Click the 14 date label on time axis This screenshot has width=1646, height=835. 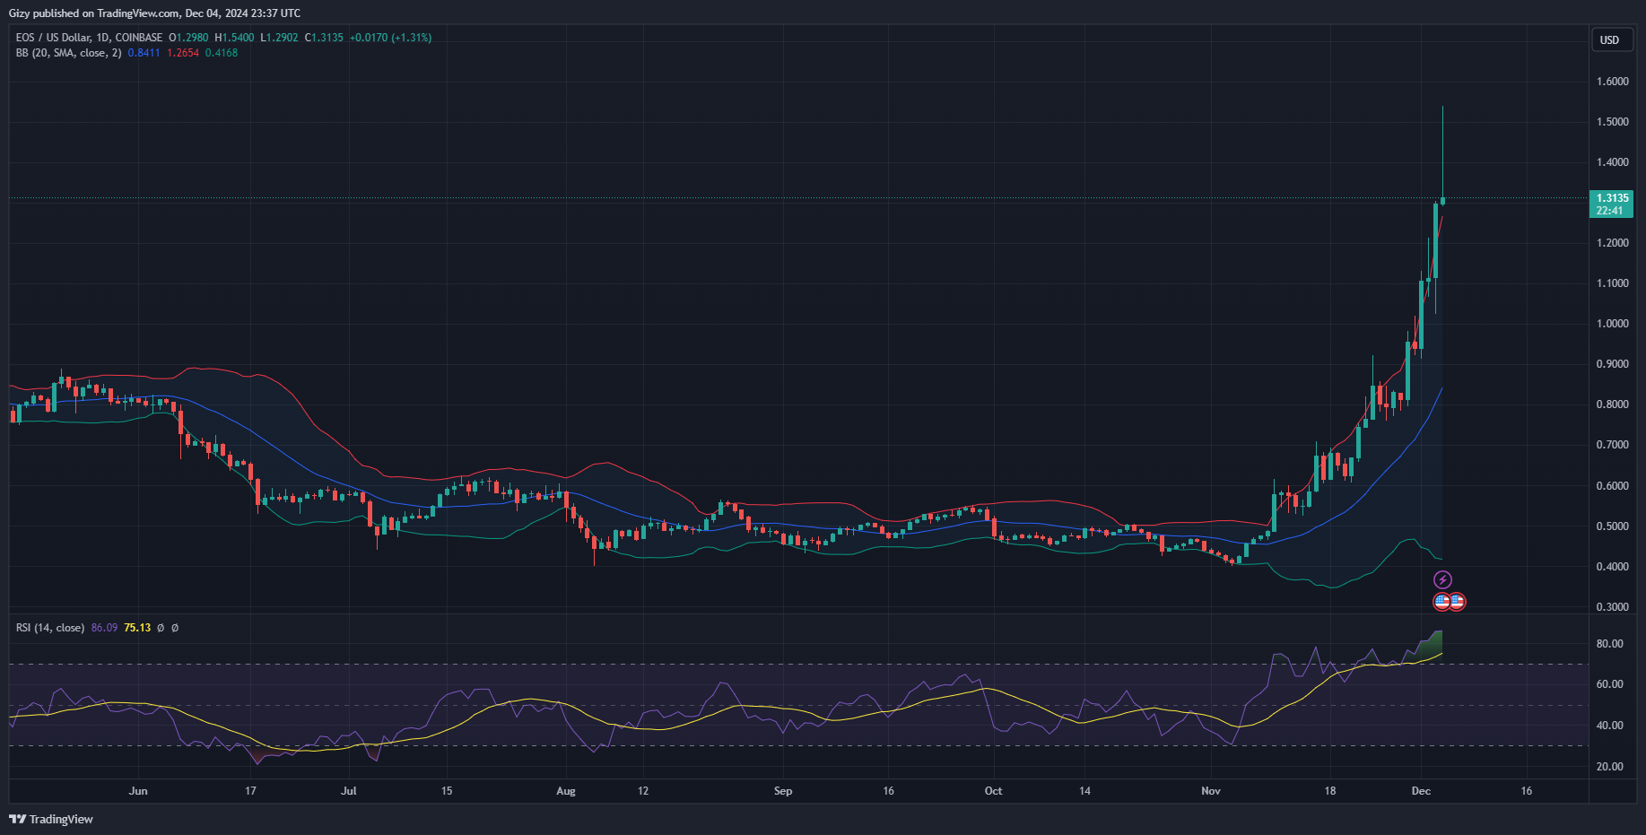coord(1085,791)
